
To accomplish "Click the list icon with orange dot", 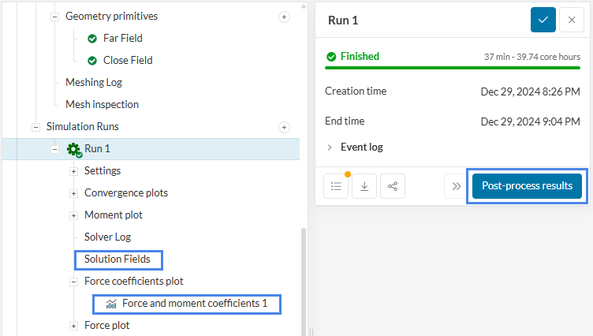I will click(x=336, y=187).
